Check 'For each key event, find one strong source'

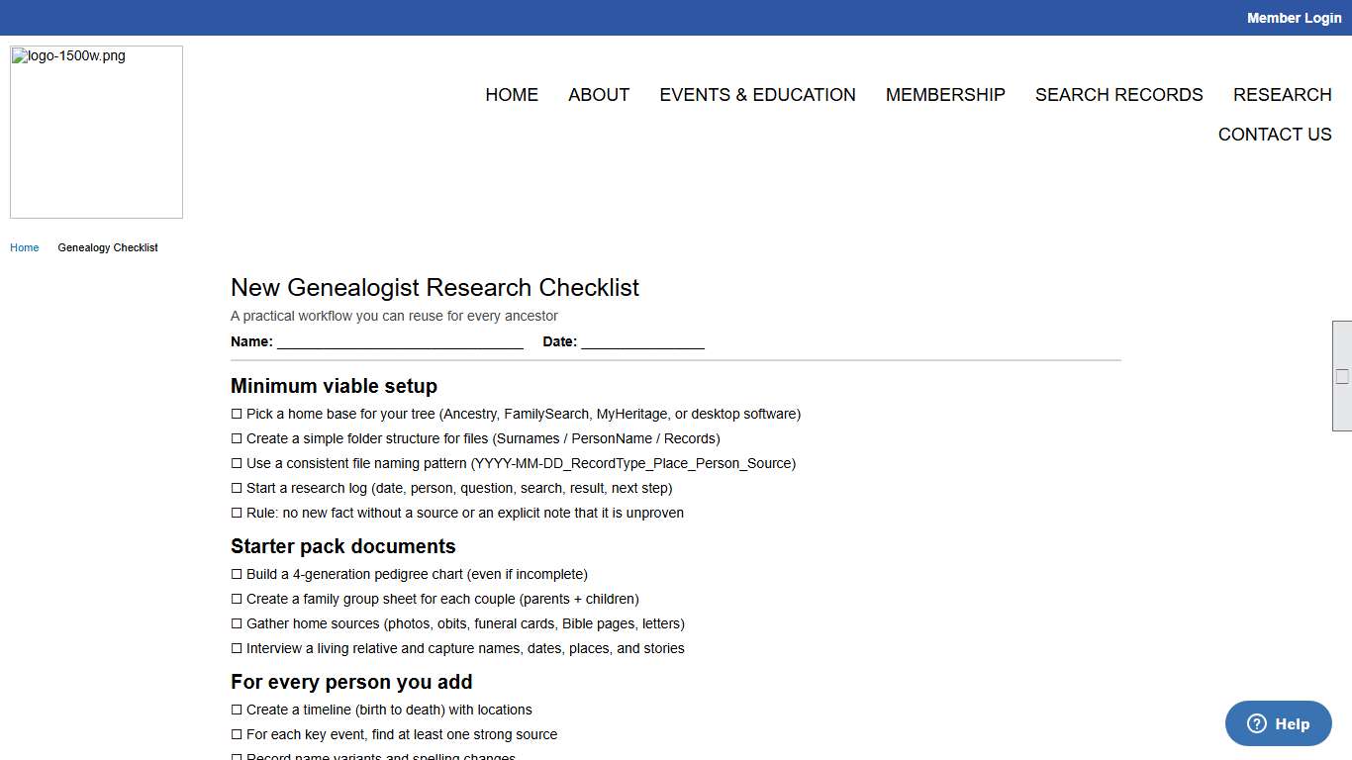(x=237, y=734)
